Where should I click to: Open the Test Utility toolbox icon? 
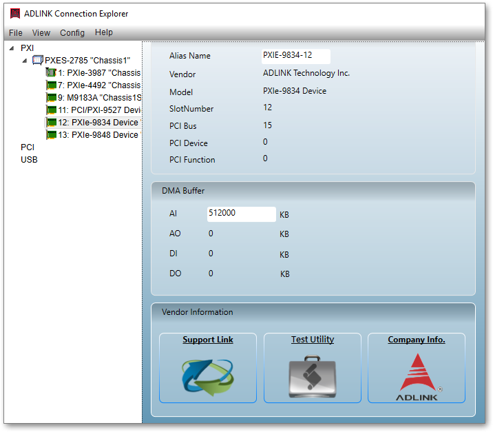pyautogui.click(x=313, y=377)
